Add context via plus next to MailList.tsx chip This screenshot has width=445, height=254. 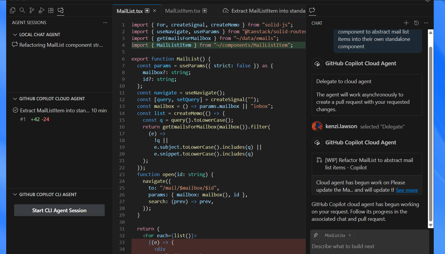click(x=350, y=235)
